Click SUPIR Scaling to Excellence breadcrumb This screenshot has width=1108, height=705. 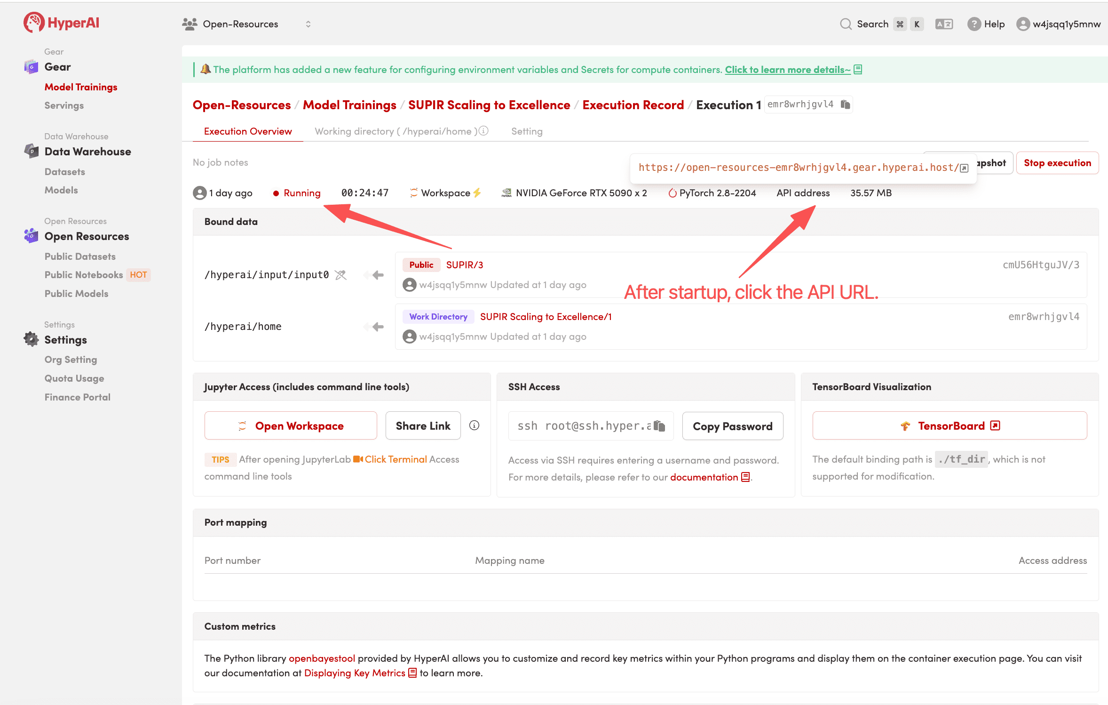(489, 105)
